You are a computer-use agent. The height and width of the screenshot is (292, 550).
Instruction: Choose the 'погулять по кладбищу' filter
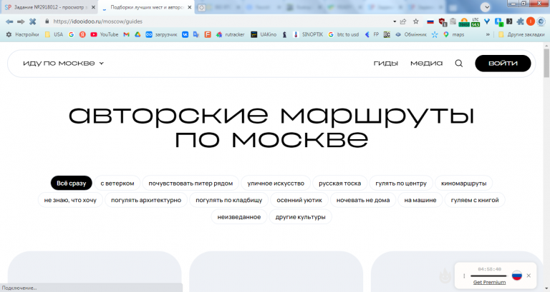(x=228, y=200)
